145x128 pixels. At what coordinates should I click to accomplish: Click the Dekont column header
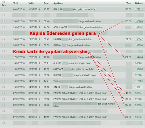coord(139,3)
